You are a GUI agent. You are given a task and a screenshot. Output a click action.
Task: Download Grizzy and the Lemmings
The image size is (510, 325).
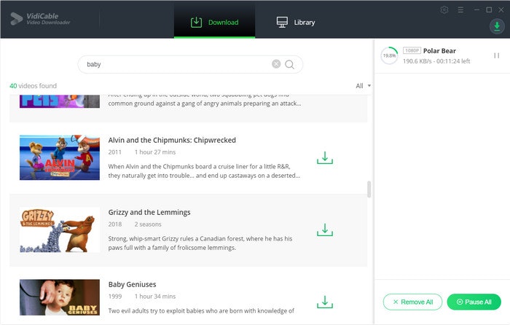[x=325, y=230]
